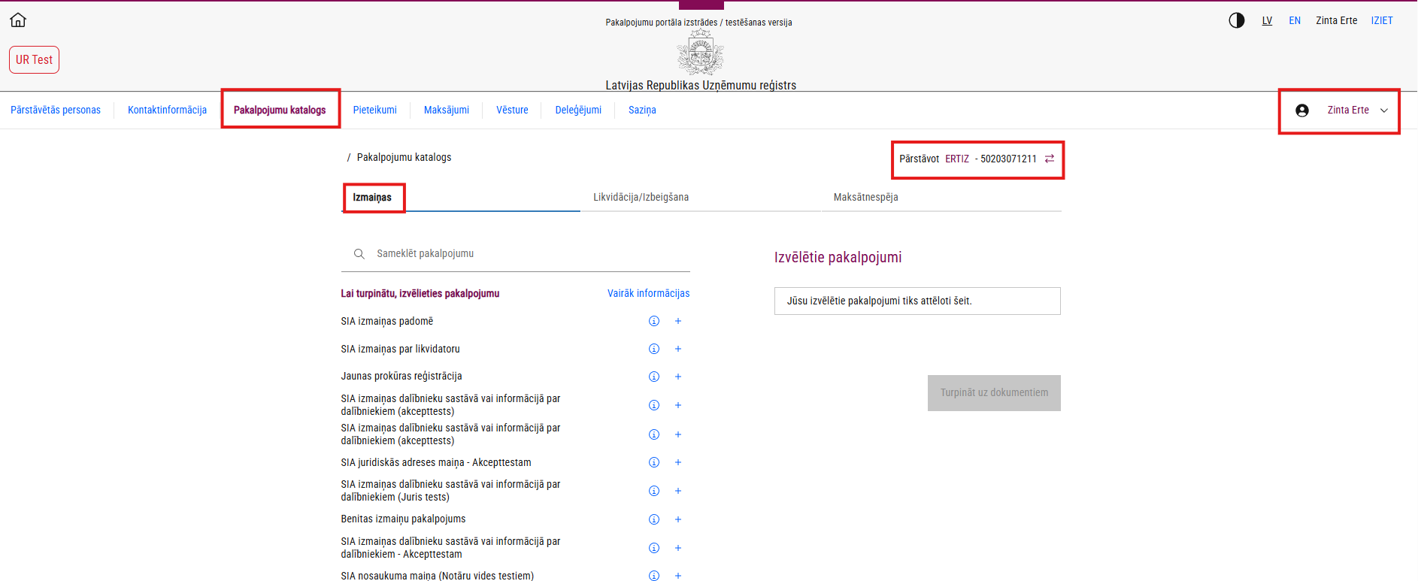Image resolution: width=1418 pixels, height=581 pixels.
Task: Show info for SIA juridiskās adreses maiņa
Action: click(x=654, y=462)
